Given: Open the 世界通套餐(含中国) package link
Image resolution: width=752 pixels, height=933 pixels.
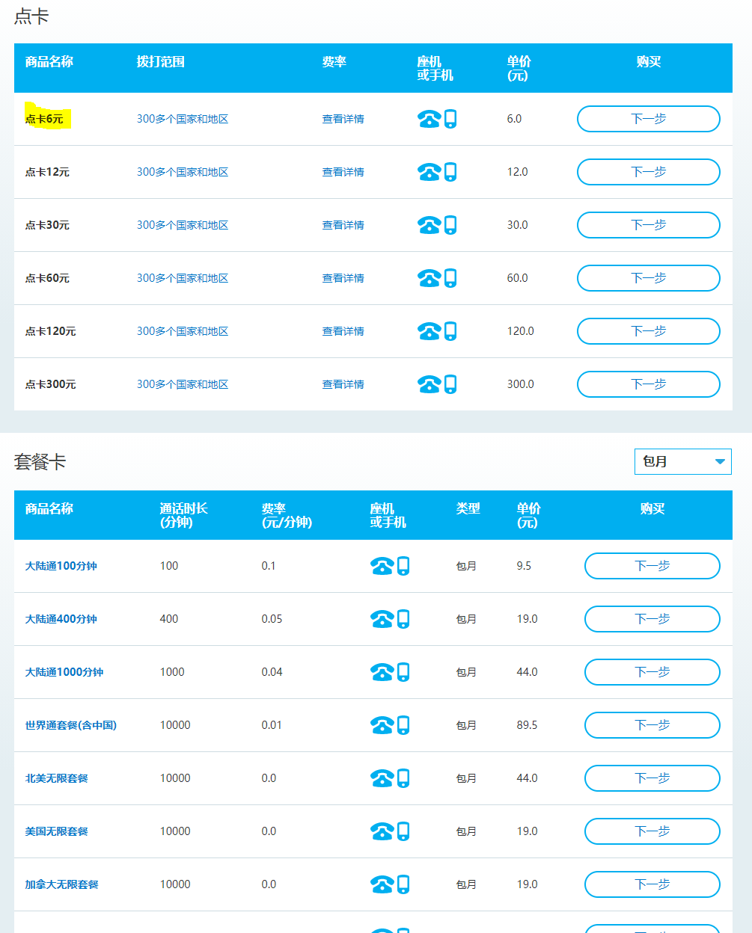Looking at the screenshot, I should (71, 725).
